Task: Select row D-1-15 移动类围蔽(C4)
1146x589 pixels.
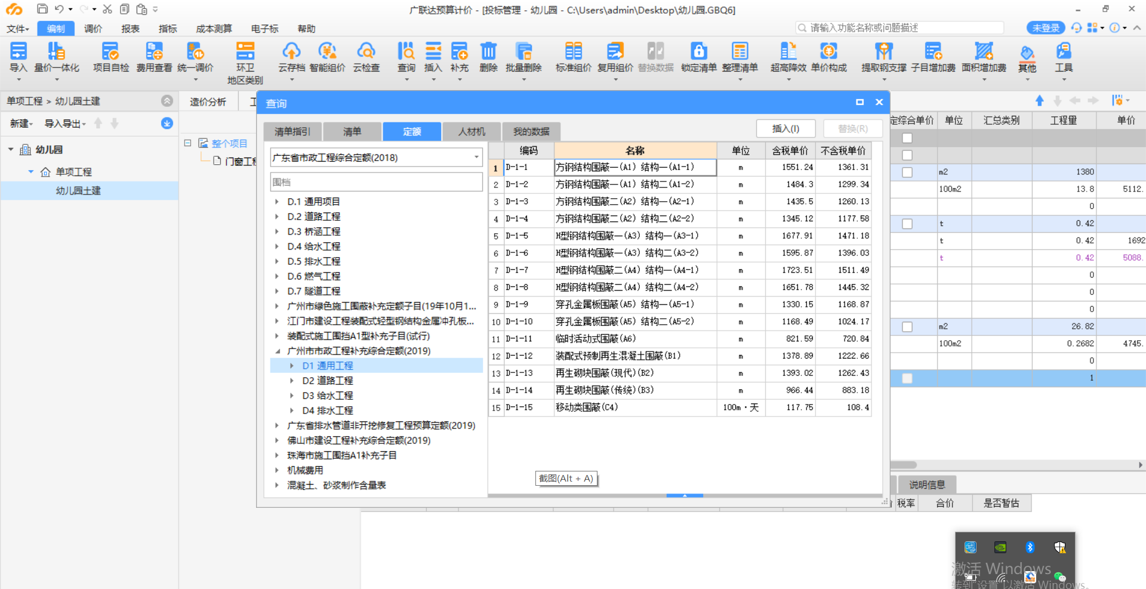Action: point(680,408)
